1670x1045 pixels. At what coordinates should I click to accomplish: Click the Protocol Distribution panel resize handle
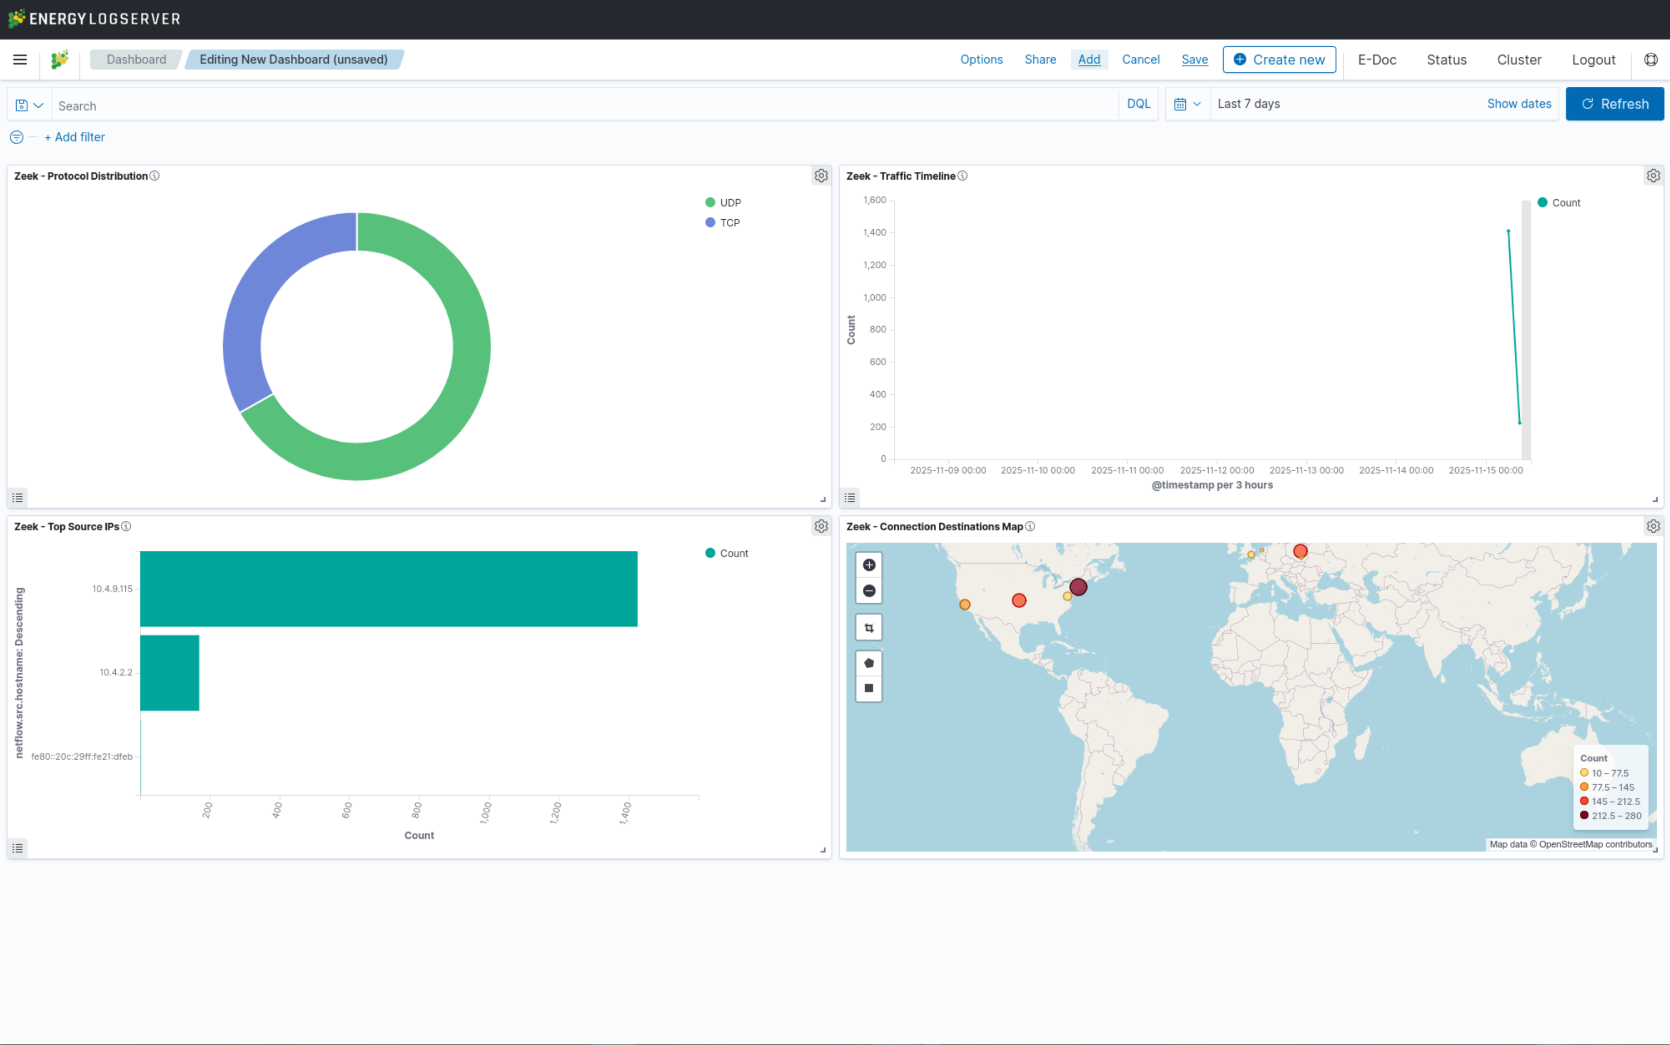pyautogui.click(x=822, y=499)
